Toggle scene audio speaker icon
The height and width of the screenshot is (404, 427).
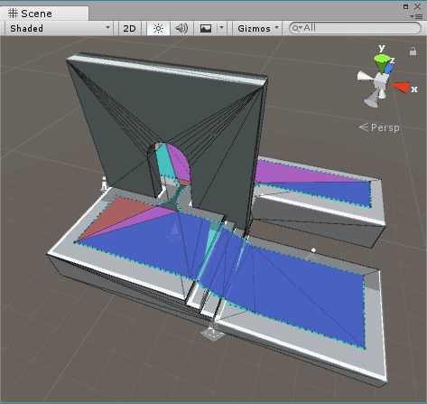[x=181, y=29]
